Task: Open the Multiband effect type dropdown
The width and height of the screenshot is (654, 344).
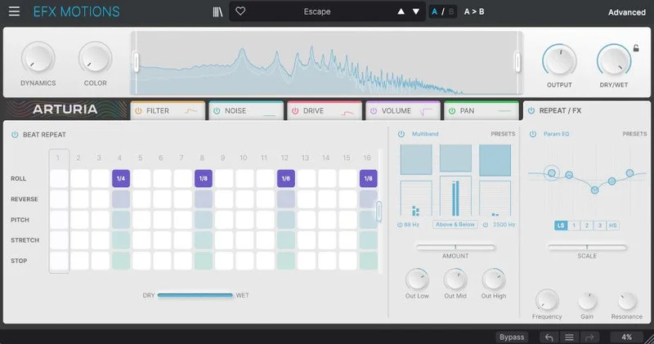Action: (x=425, y=134)
